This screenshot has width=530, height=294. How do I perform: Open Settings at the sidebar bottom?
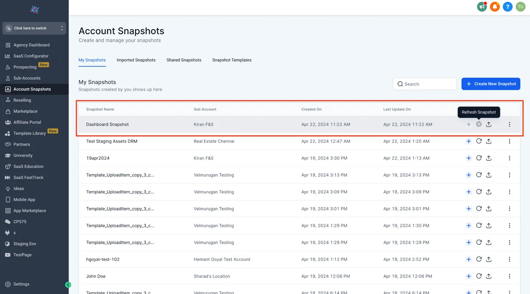tap(21, 284)
